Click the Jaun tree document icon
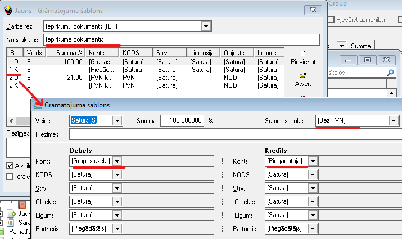The height and width of the screenshot is (239, 402). (x=11, y=213)
